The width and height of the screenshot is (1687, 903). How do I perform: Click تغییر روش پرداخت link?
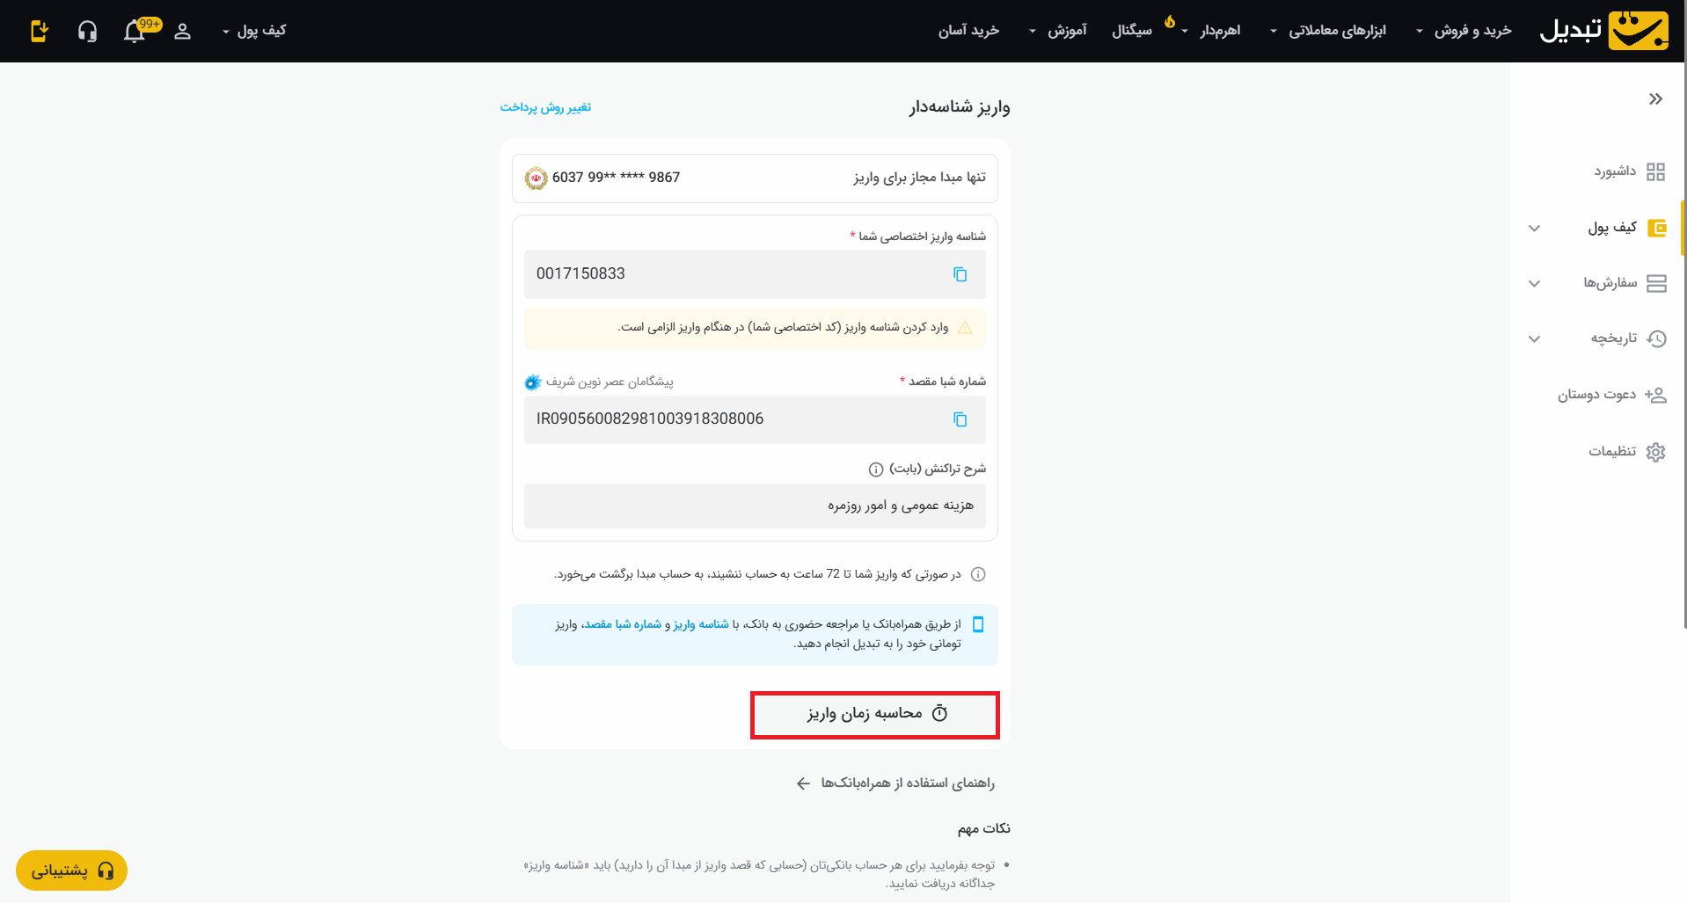pos(545,107)
